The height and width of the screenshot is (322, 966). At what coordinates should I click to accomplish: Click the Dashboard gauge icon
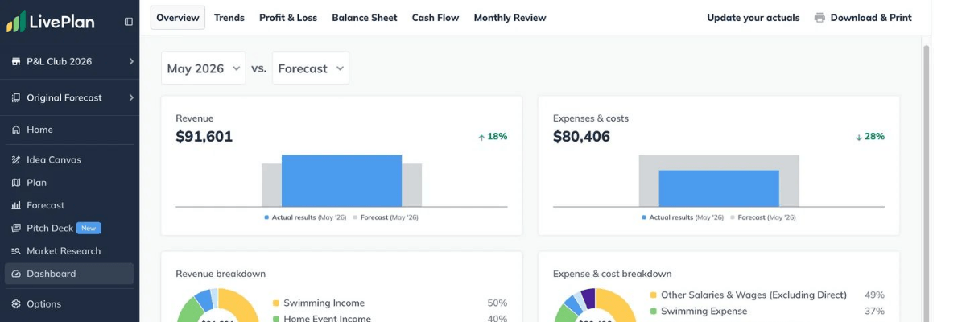(x=16, y=274)
